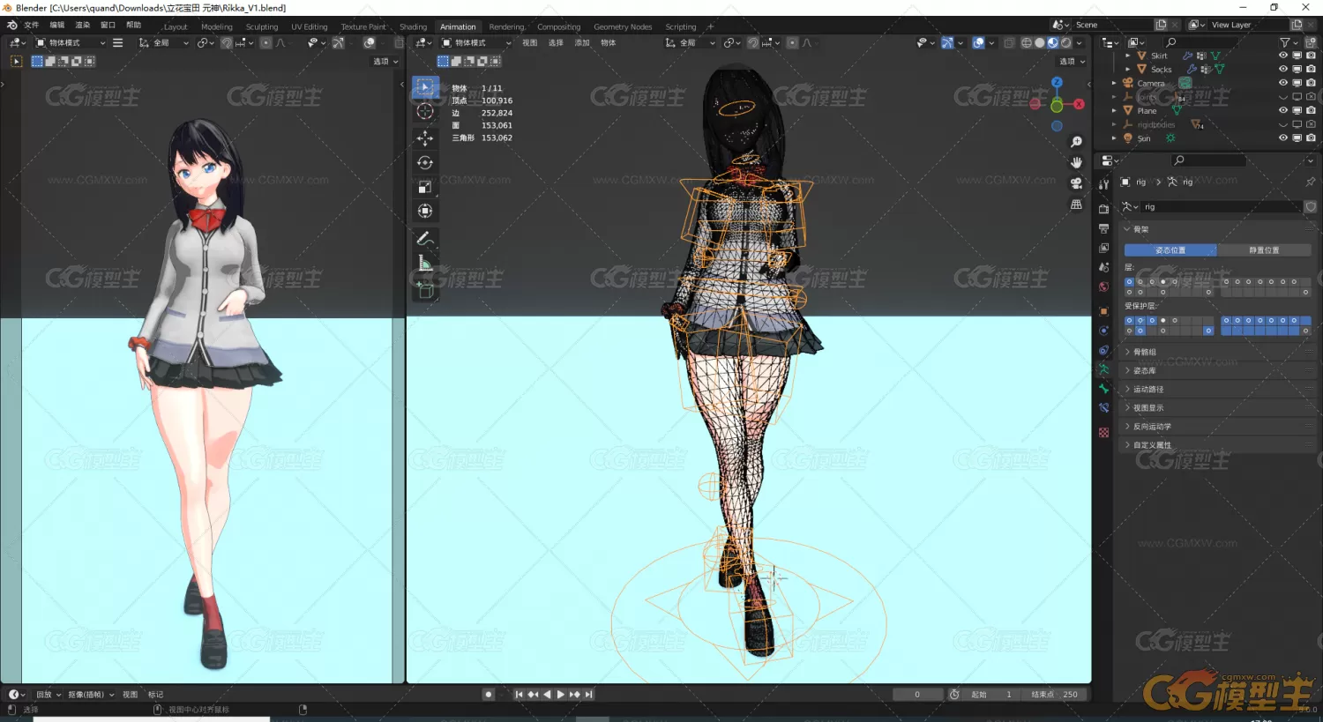Select 静置位置 rest position button
1323x722 pixels.
pos(1264,250)
